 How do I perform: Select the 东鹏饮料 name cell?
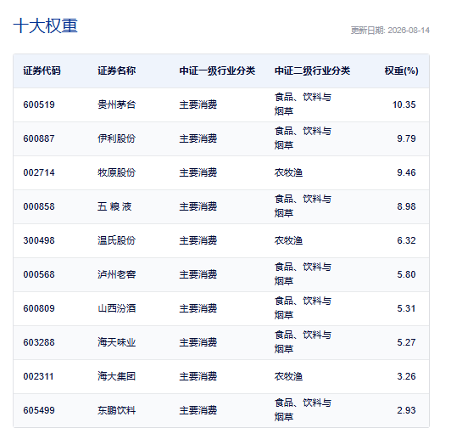point(116,411)
